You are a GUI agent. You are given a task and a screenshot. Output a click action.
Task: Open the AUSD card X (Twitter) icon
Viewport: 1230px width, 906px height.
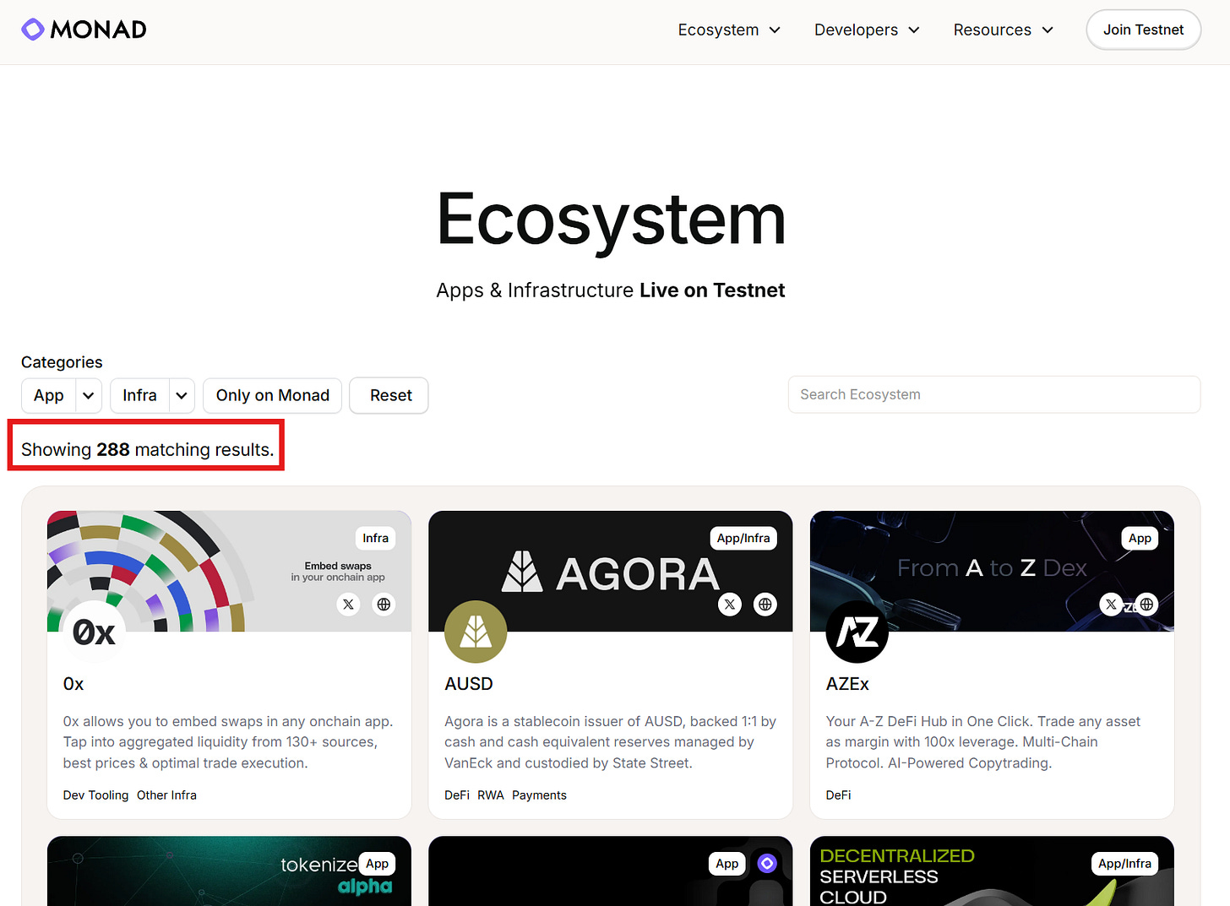(730, 605)
